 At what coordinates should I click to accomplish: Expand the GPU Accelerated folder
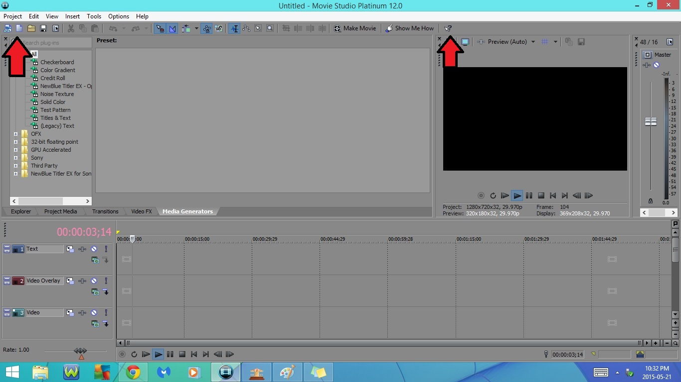[x=15, y=150]
